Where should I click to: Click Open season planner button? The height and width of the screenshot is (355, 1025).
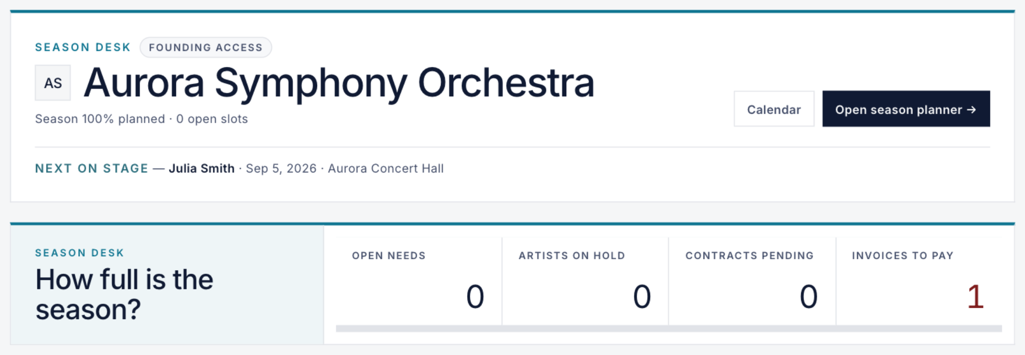pos(906,109)
